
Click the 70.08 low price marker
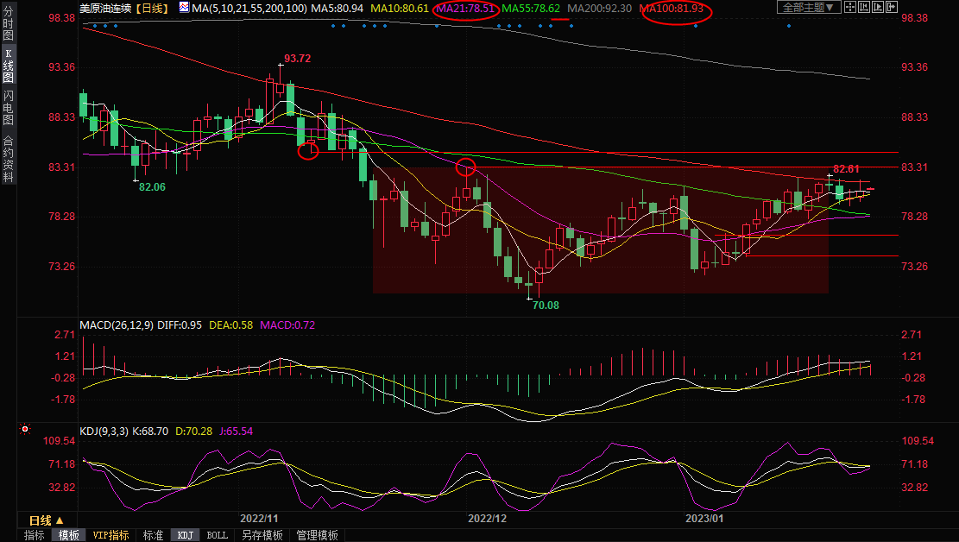pyautogui.click(x=546, y=305)
